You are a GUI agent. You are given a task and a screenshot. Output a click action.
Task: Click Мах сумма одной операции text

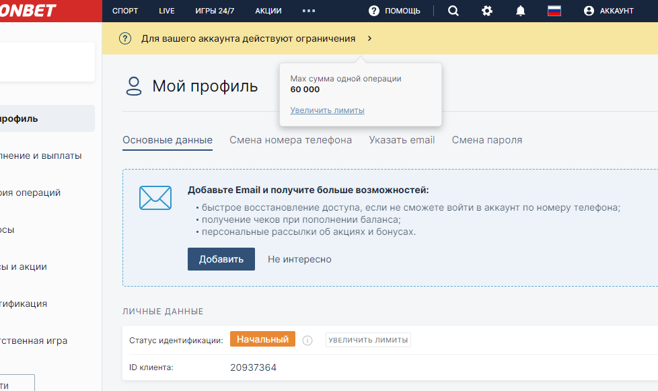(x=346, y=79)
